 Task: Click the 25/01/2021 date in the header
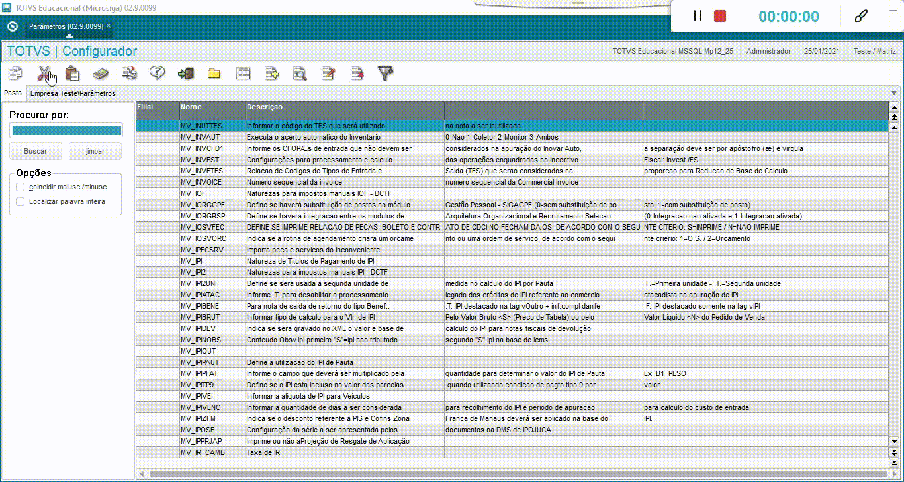[x=821, y=51]
